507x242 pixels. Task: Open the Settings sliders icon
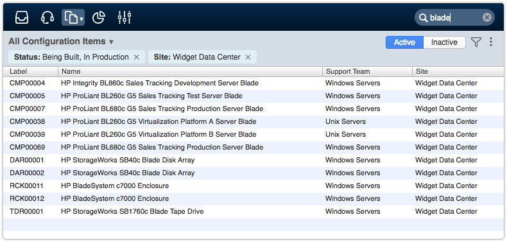point(125,17)
